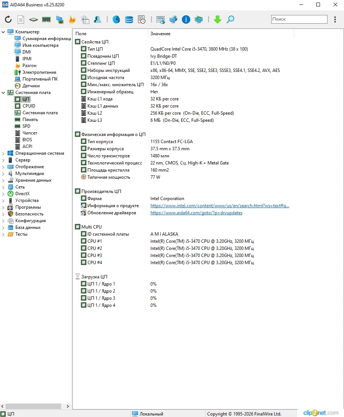
Task: Open the ACPI tree entry
Action: click(x=24, y=146)
